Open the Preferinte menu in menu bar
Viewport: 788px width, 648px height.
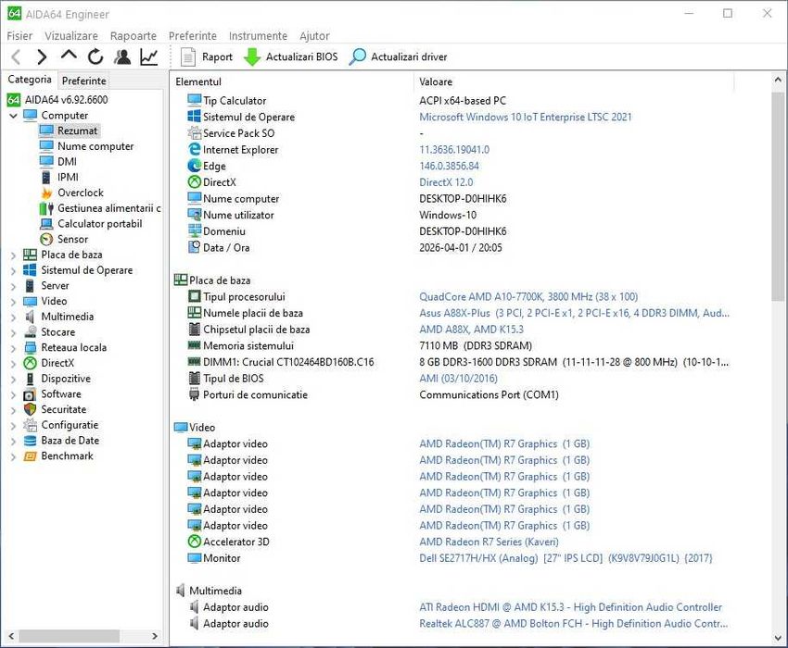pos(193,35)
